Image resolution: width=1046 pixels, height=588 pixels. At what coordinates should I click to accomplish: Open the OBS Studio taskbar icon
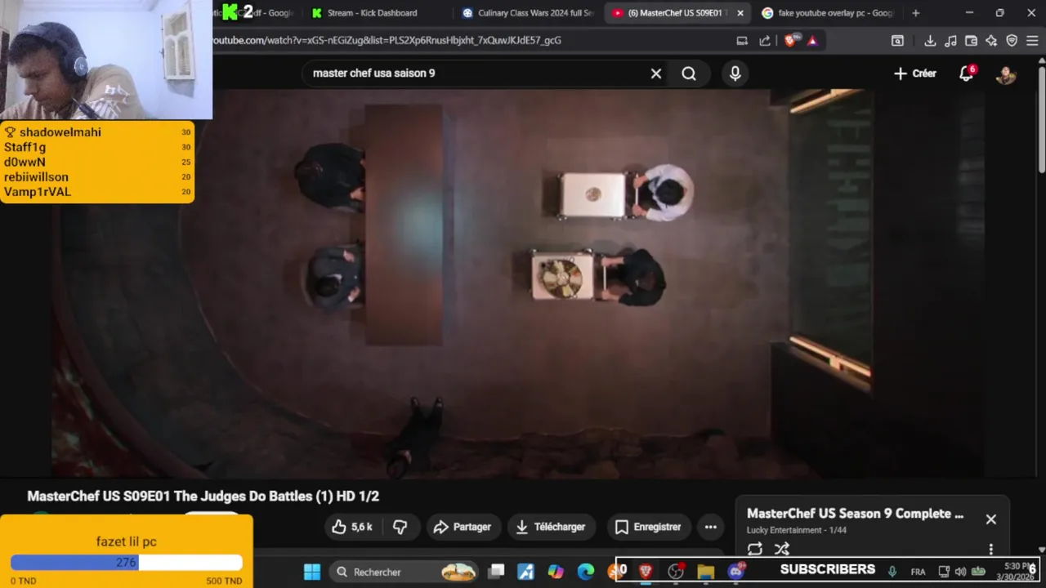tap(676, 572)
